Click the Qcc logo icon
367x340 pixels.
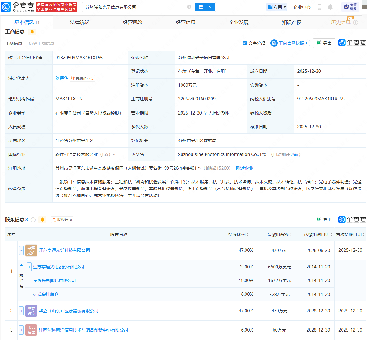[x=6, y=7]
